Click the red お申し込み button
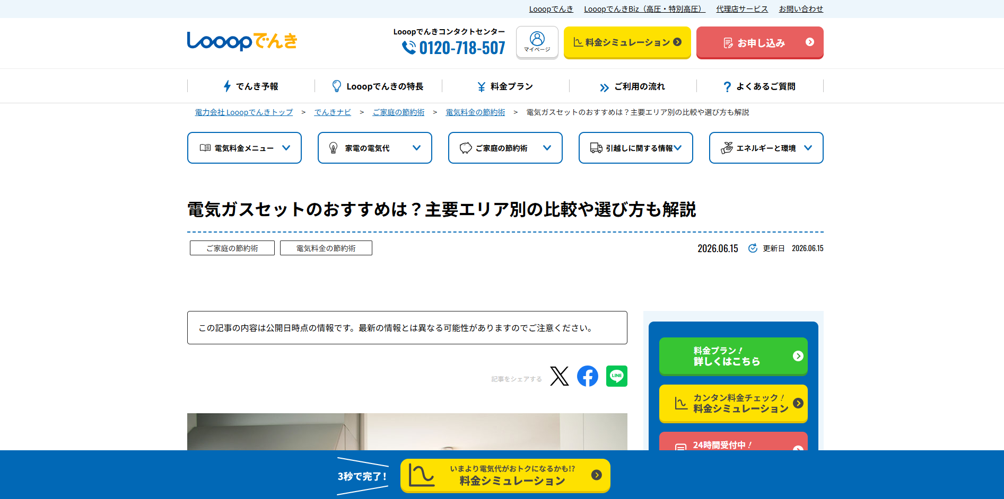 [x=759, y=42]
